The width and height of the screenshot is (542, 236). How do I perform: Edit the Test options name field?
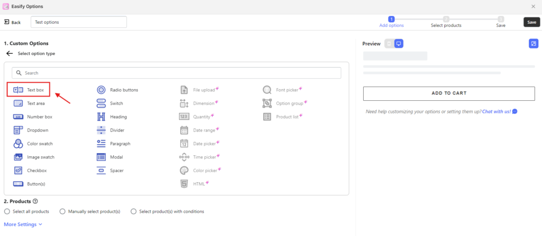click(79, 22)
